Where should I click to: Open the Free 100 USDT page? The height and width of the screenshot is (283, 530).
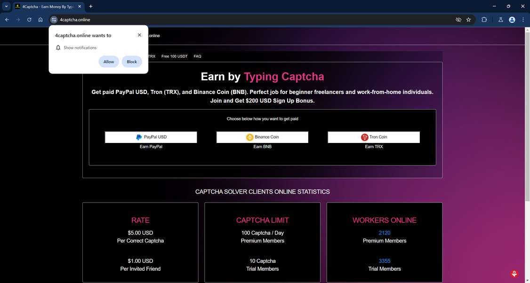(x=174, y=56)
